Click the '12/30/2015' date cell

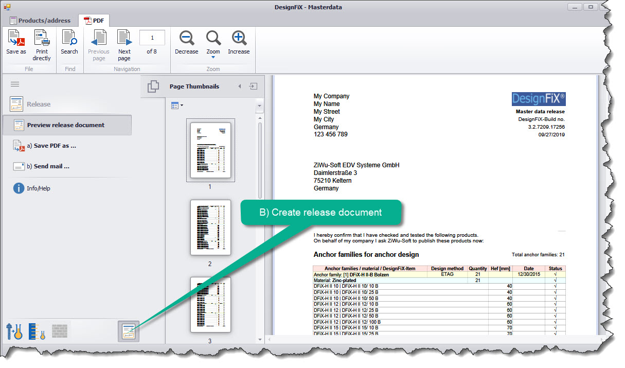[529, 275]
